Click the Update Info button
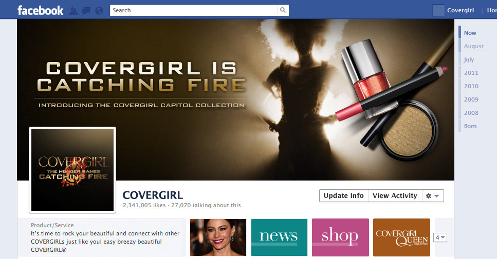This screenshot has width=497, height=259. coord(344,196)
